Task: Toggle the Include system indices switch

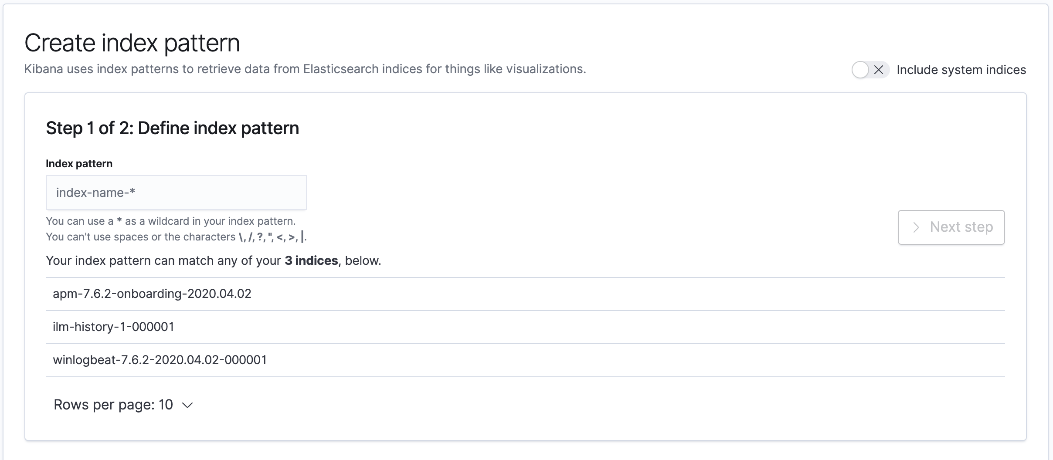Action: coord(870,70)
